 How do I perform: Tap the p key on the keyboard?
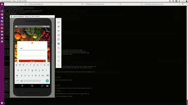click(48, 65)
